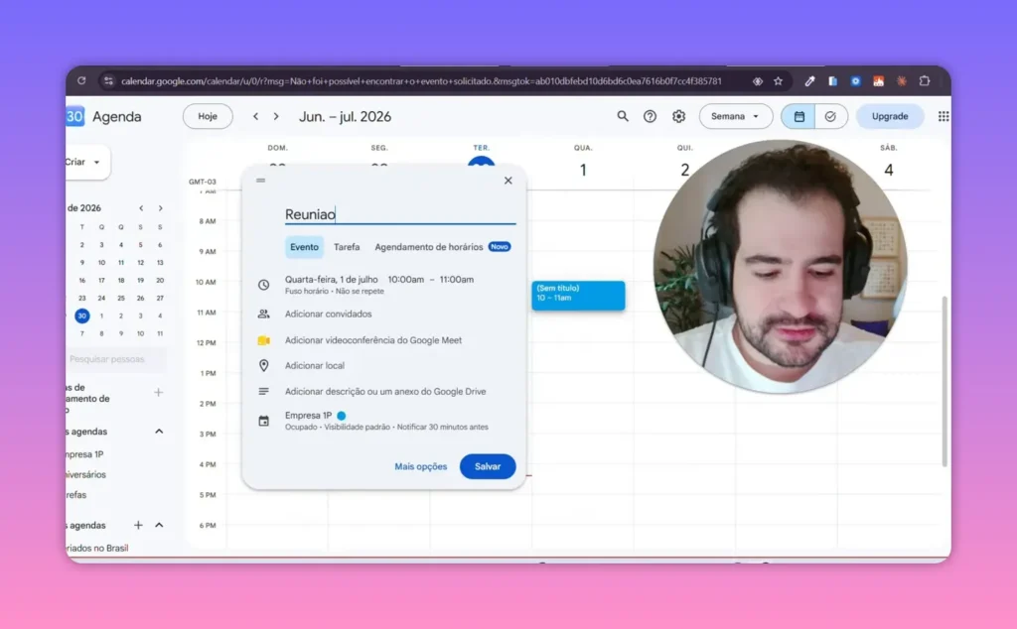Open site info icon beside URL
Screen dimensions: 1017x629
[x=108, y=81]
